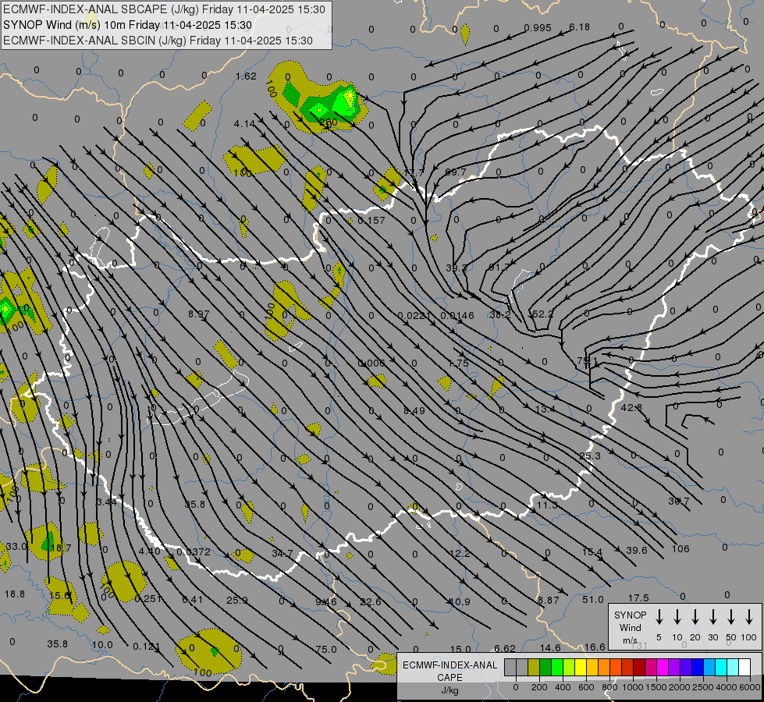Click the ECMWF-INDEX-ANAL CAPE legend label
764x702 pixels.
[450, 677]
